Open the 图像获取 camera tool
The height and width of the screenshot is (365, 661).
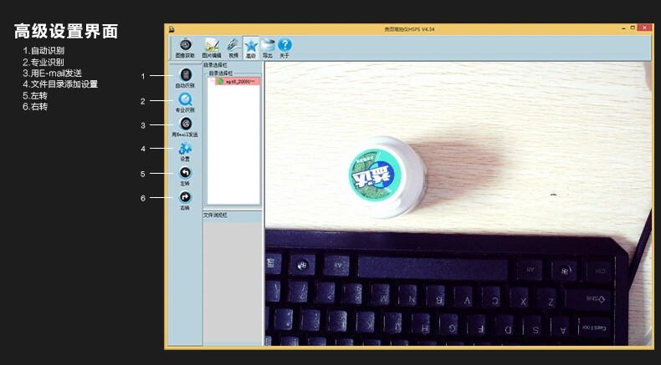[x=185, y=48]
